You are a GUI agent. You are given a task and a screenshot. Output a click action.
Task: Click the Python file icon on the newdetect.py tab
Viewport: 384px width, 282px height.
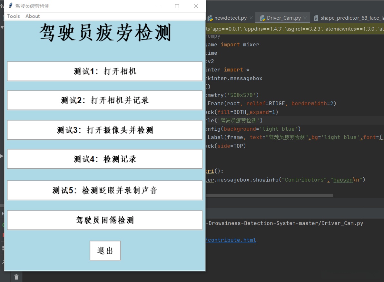(210, 18)
